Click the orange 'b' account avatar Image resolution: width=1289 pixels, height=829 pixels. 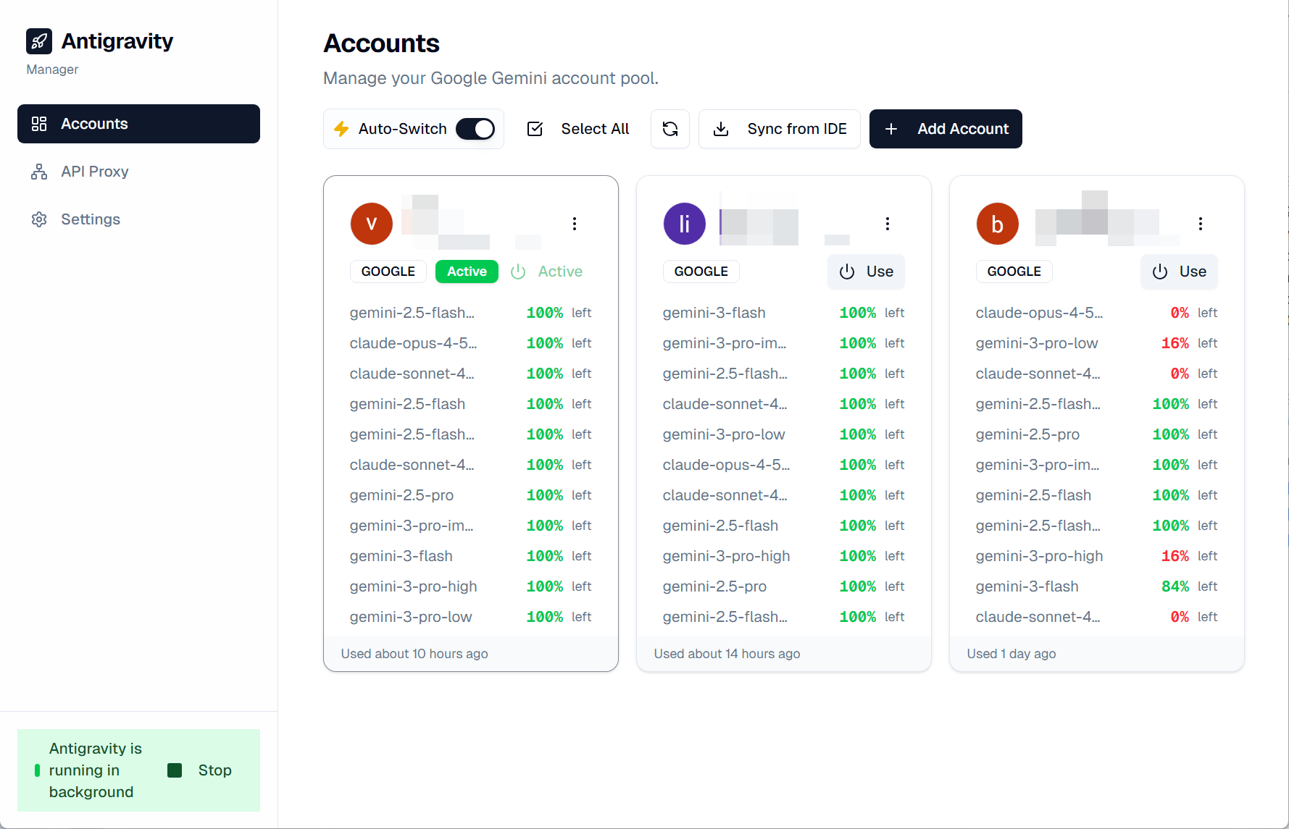(x=997, y=224)
